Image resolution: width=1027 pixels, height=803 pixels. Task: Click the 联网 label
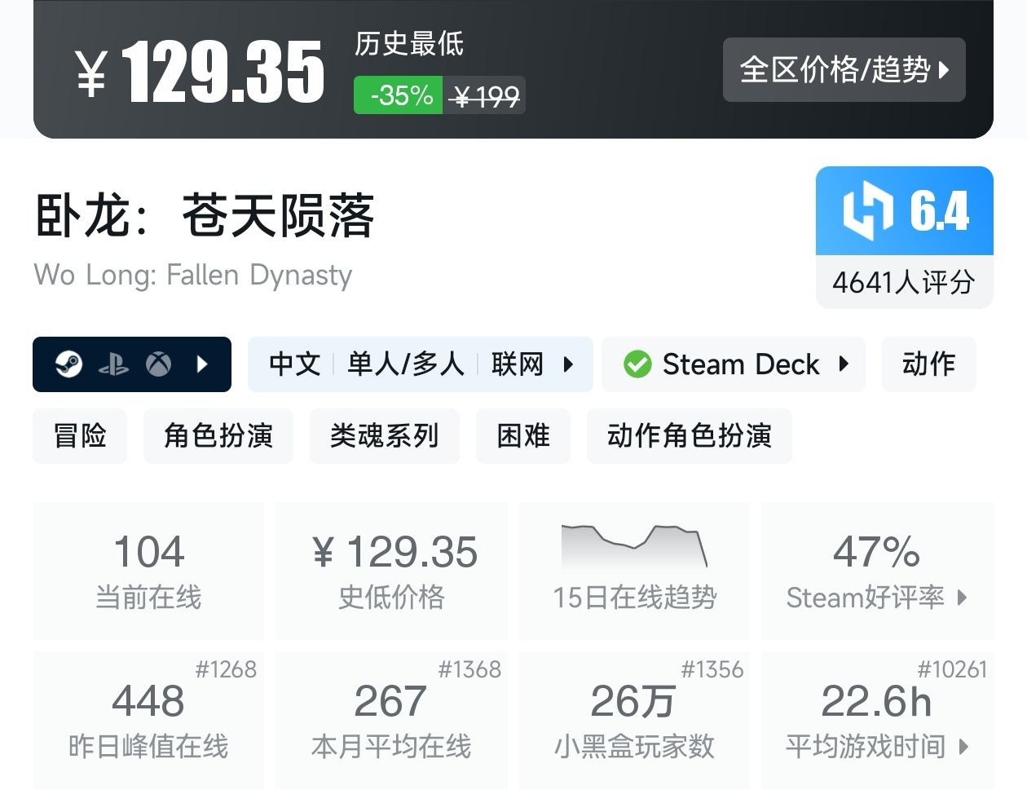pos(518,364)
